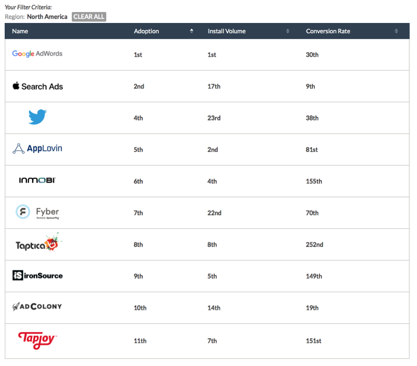Click the Taptica logo
This screenshot has width=417, height=366.
click(37, 243)
